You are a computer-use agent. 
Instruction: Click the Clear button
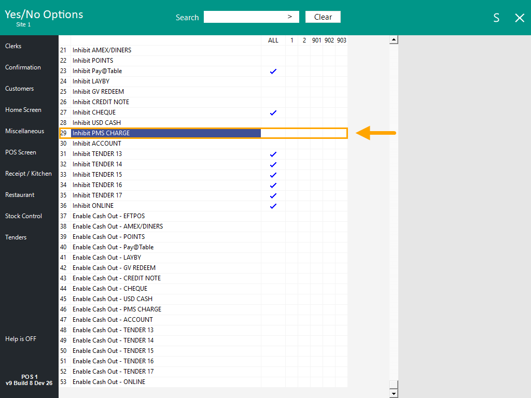pyautogui.click(x=323, y=17)
